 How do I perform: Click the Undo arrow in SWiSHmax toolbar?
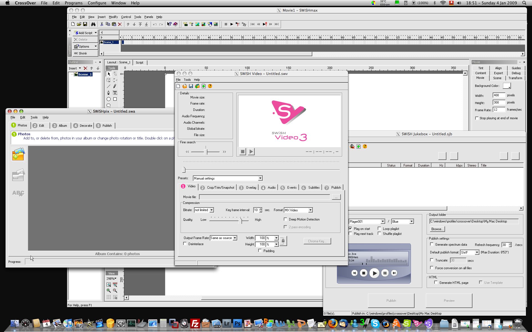pos(155,24)
